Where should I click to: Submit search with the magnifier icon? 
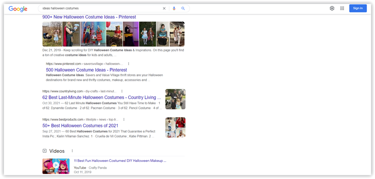(x=183, y=8)
